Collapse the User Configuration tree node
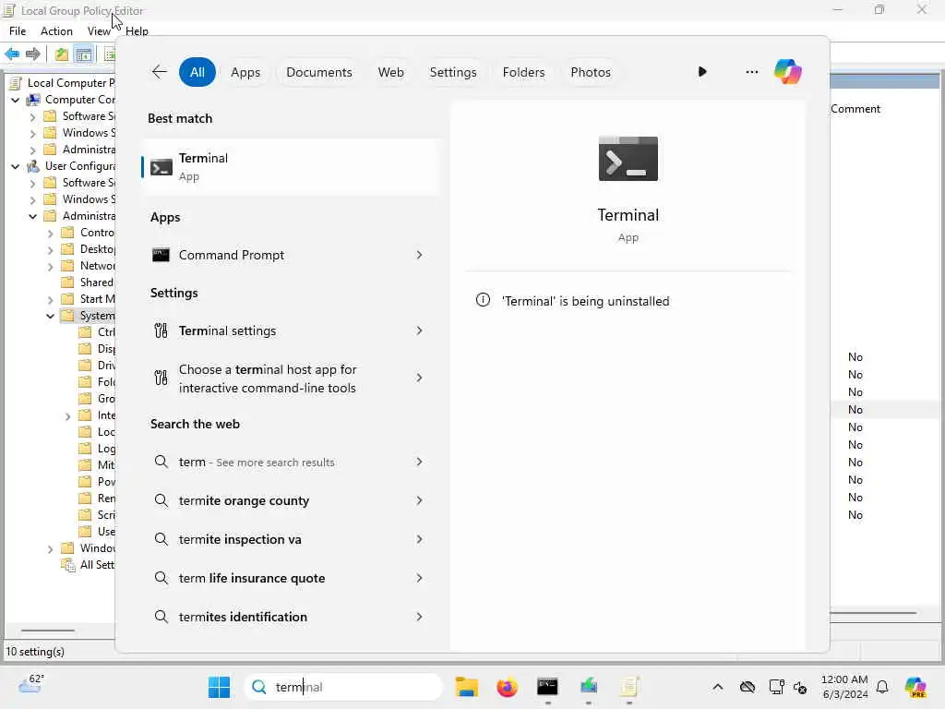The width and height of the screenshot is (945, 709). coord(16,166)
